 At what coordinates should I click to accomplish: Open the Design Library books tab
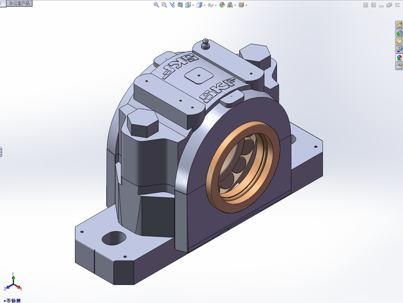click(399, 33)
